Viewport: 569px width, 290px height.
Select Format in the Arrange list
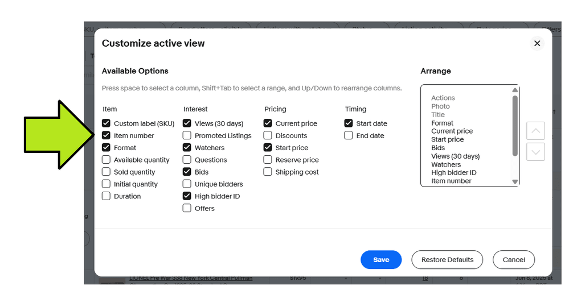[442, 123]
